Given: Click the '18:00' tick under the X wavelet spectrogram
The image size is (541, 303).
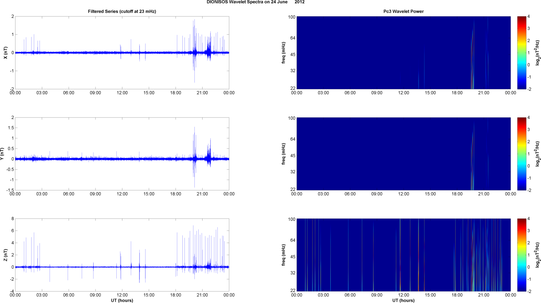Looking at the screenshot, I should [x=457, y=93].
